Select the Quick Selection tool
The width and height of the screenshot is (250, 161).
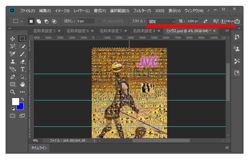tap(22, 46)
